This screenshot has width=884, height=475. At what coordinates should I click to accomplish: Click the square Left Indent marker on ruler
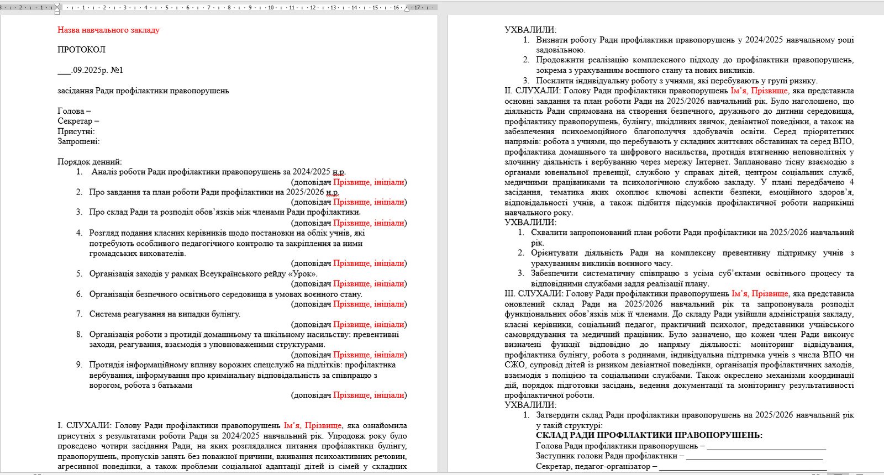(57, 12)
